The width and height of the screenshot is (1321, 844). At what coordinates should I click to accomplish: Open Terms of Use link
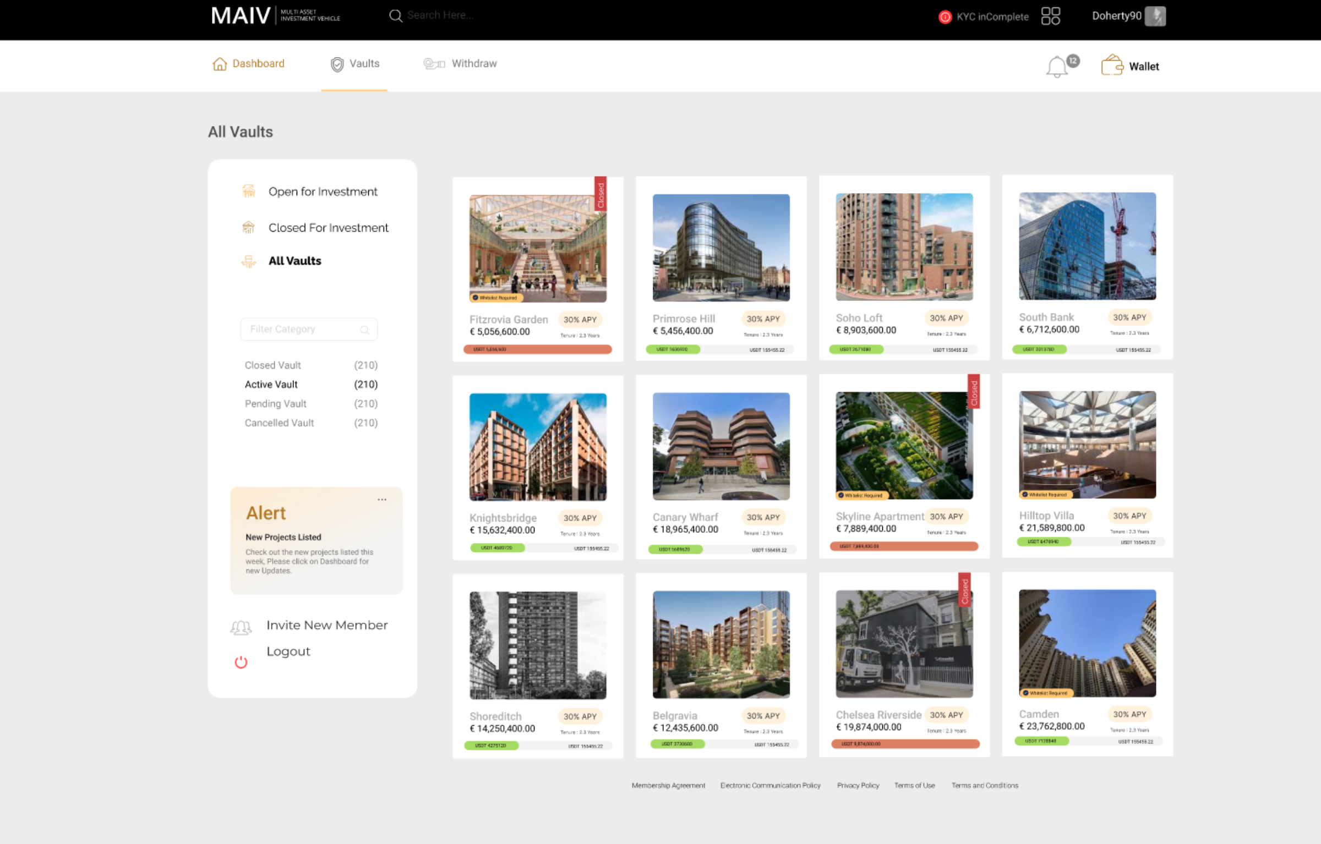pos(914,785)
